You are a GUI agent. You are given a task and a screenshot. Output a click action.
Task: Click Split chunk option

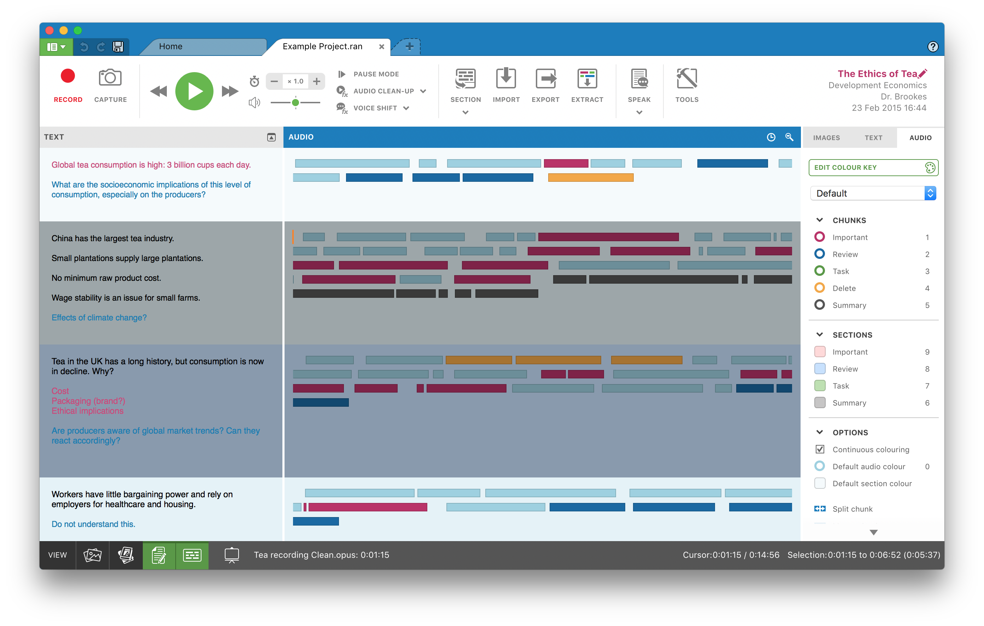click(852, 508)
